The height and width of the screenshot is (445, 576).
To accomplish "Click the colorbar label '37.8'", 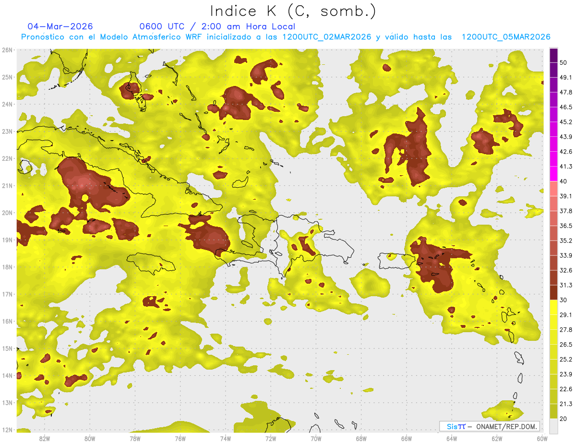I will click(566, 211).
